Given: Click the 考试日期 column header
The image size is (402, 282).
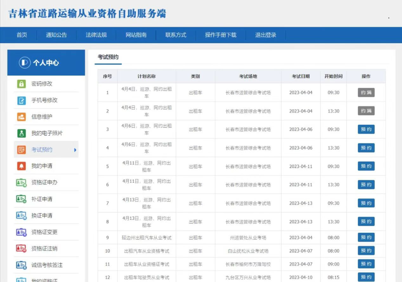Looking at the screenshot, I should 300,76.
